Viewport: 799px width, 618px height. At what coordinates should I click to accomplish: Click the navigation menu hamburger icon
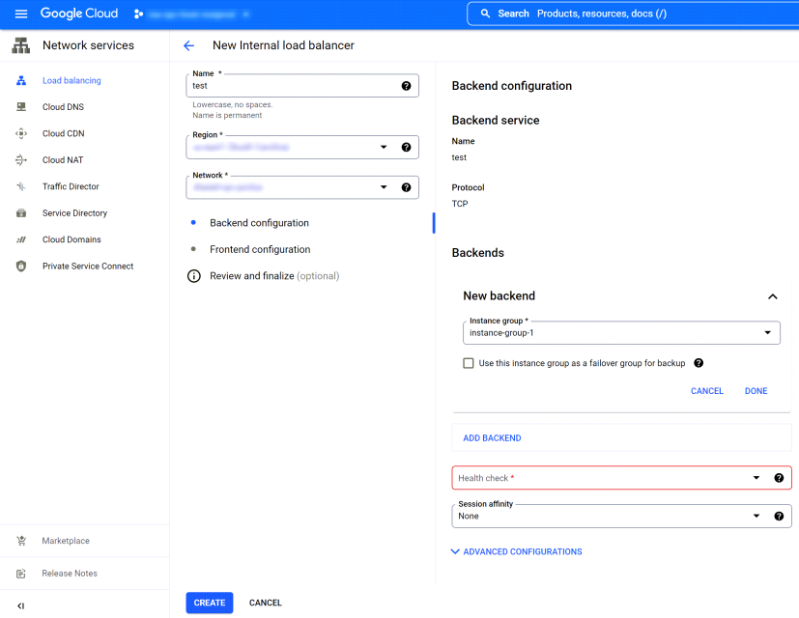19,13
